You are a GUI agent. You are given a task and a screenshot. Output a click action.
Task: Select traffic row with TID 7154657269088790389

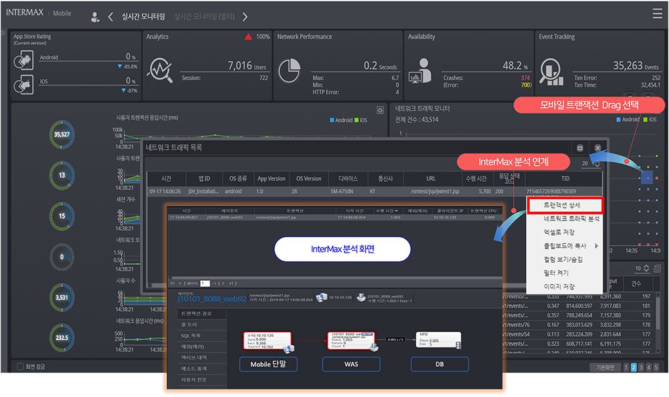click(375, 191)
